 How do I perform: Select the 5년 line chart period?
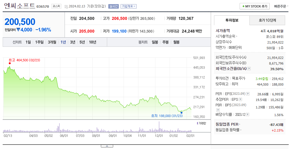pos(82,42)
